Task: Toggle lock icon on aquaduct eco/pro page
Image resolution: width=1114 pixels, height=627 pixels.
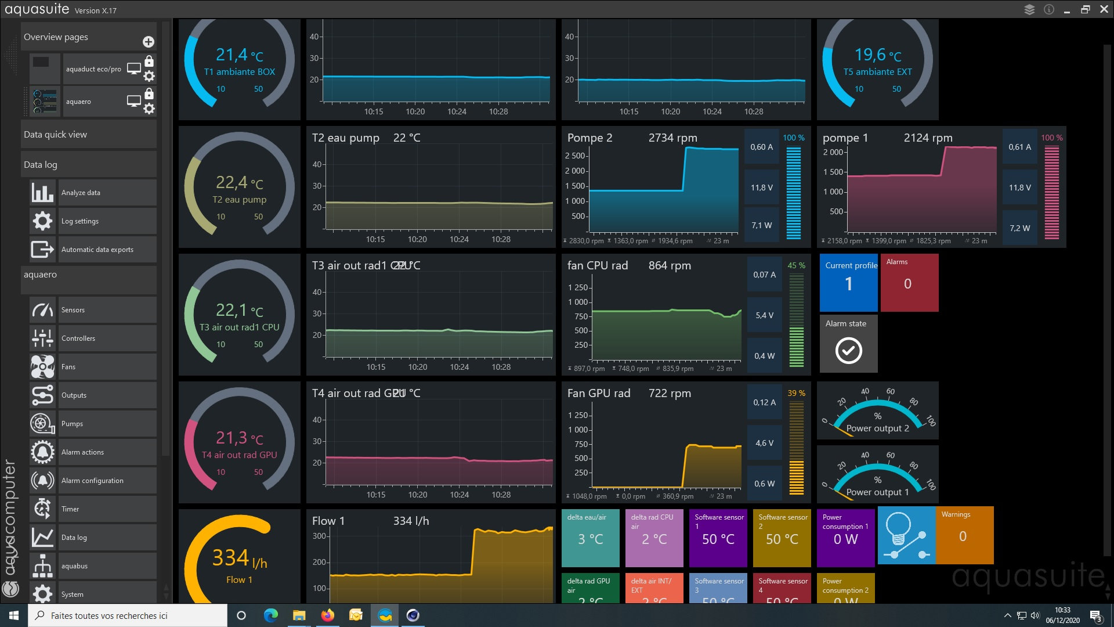Action: point(149,61)
